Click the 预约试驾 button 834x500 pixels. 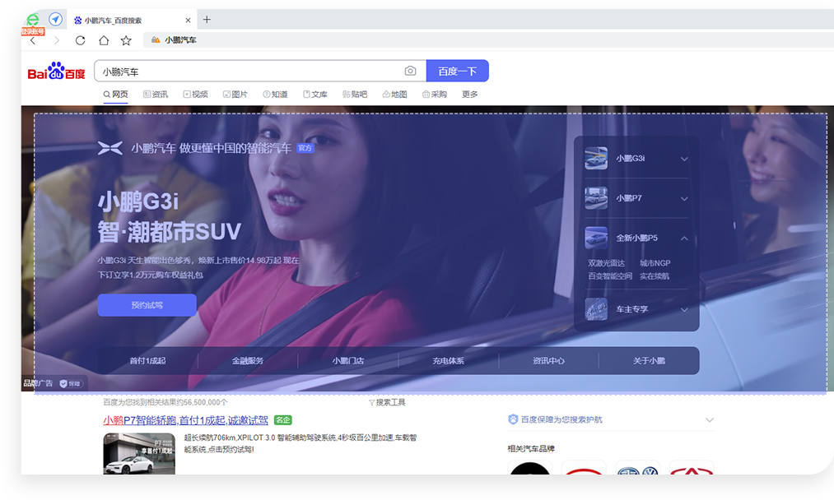click(x=147, y=305)
